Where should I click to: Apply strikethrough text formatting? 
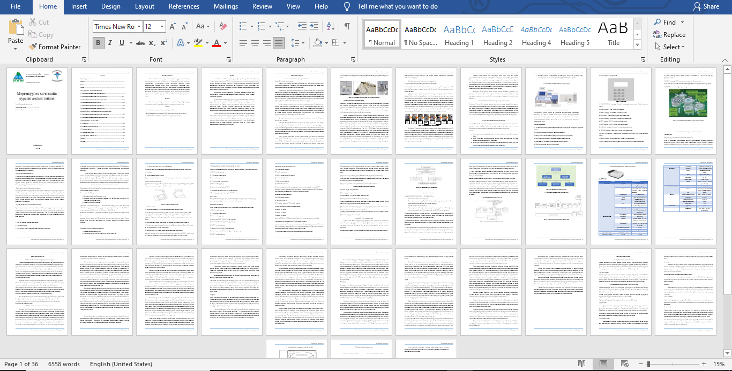point(140,43)
